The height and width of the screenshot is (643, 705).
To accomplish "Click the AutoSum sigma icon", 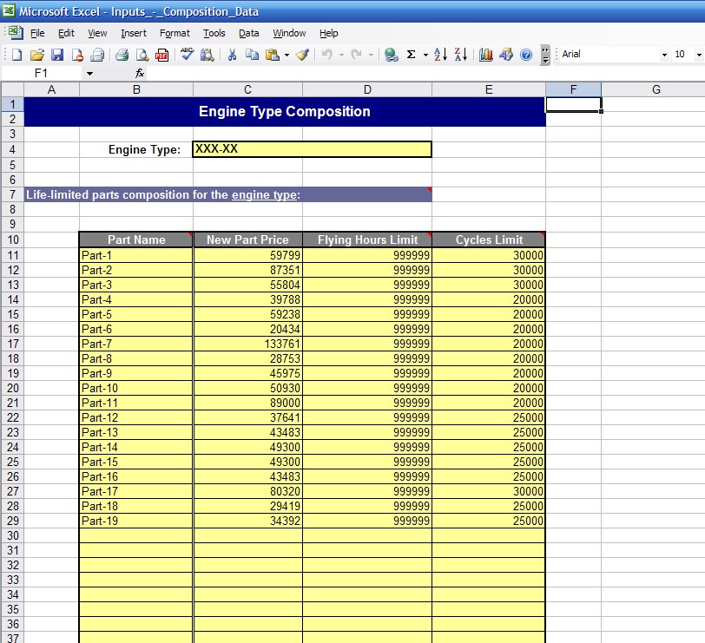I will click(x=412, y=55).
